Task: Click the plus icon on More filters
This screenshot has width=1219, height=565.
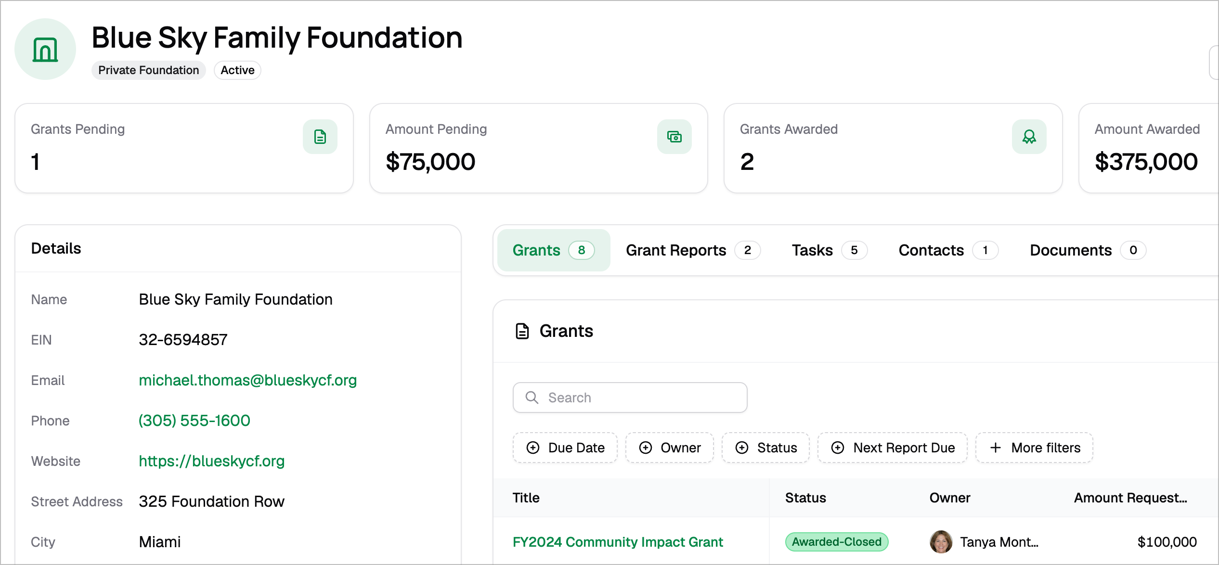Action: [996, 448]
